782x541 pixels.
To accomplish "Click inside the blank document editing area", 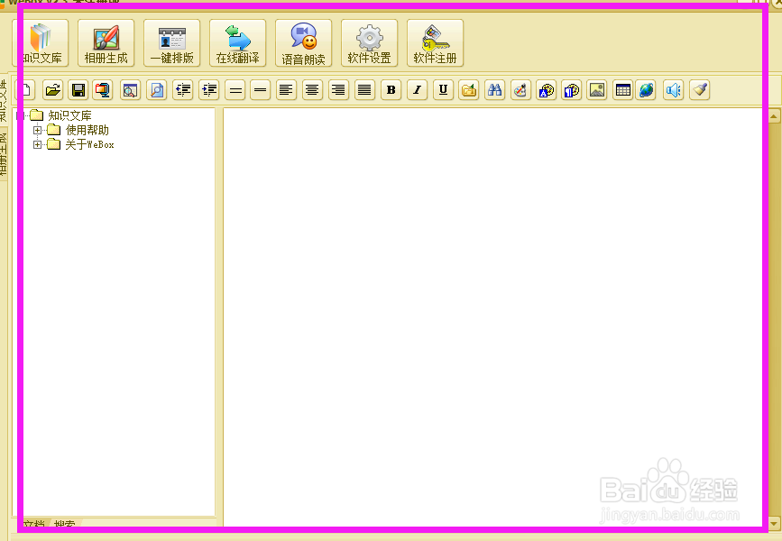I will 492,317.
